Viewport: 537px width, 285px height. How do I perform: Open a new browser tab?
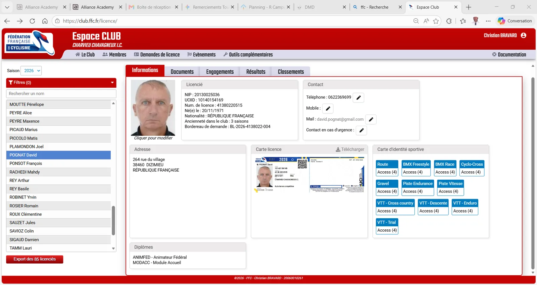(x=469, y=7)
